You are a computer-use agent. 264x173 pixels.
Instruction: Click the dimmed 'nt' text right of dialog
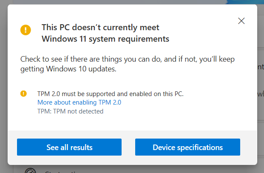tap(261, 67)
